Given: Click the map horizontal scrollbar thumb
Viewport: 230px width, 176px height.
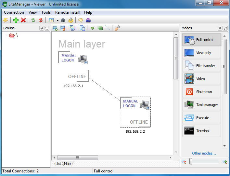Looking at the screenshot, I should (x=78, y=158).
